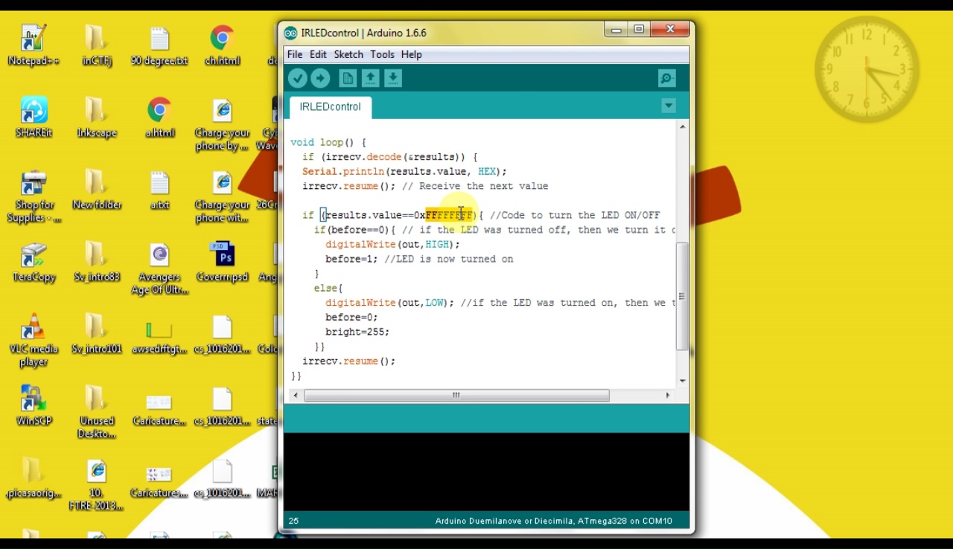This screenshot has width=953, height=549.
Task: Open the File menu
Action: [295, 54]
